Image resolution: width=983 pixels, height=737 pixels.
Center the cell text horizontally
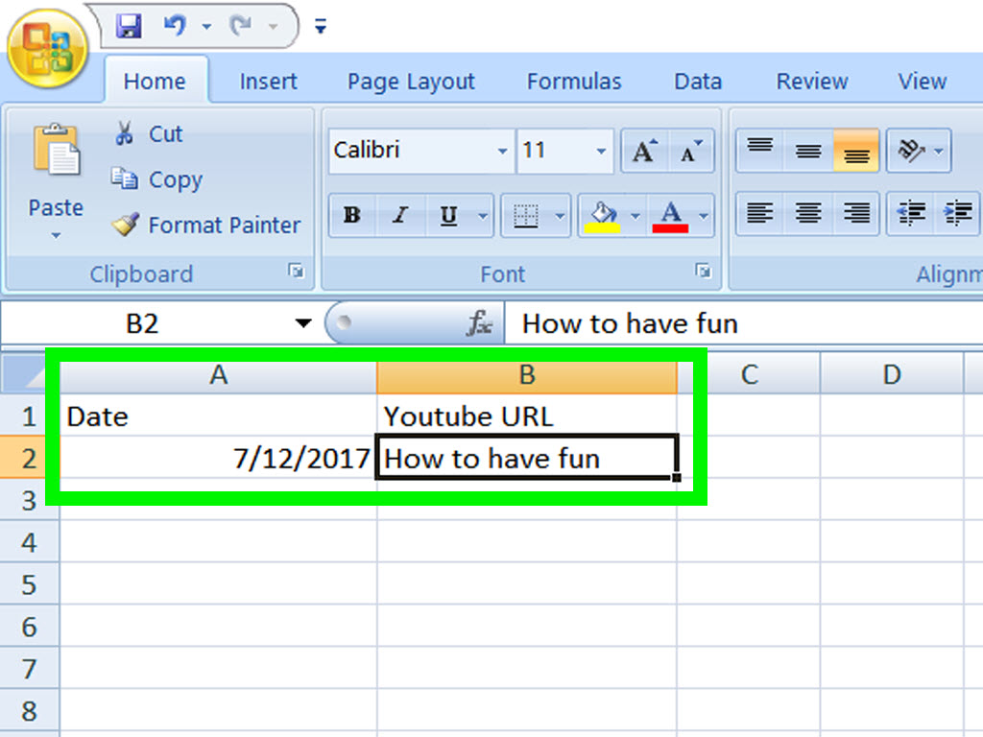[x=808, y=214]
